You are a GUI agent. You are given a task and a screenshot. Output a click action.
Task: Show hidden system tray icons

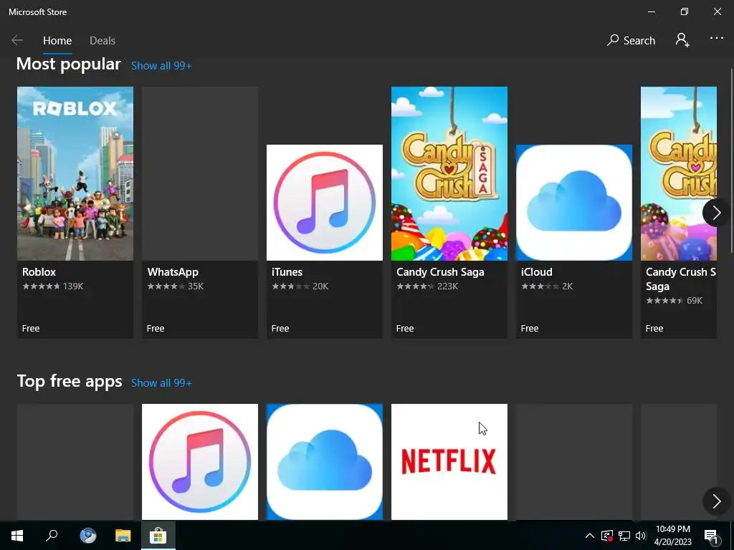(x=590, y=536)
